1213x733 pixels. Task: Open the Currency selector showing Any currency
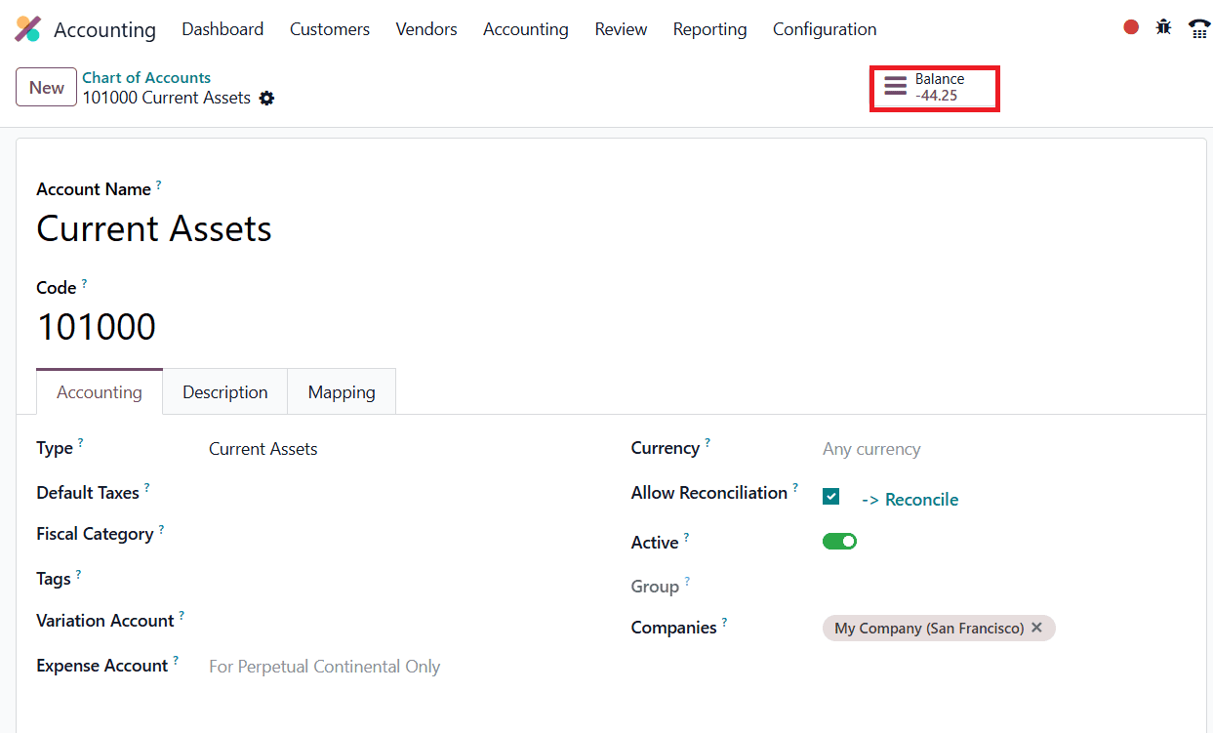870,449
